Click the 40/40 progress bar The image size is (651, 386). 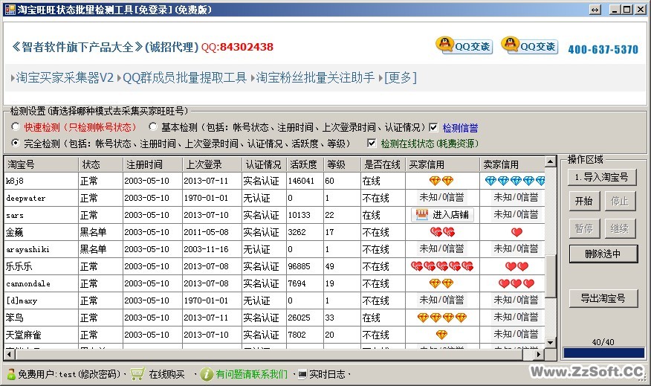[x=603, y=353]
